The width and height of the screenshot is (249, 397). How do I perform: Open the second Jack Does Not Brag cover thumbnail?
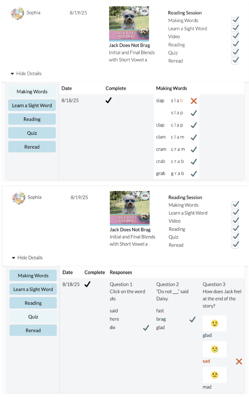pos(130,208)
